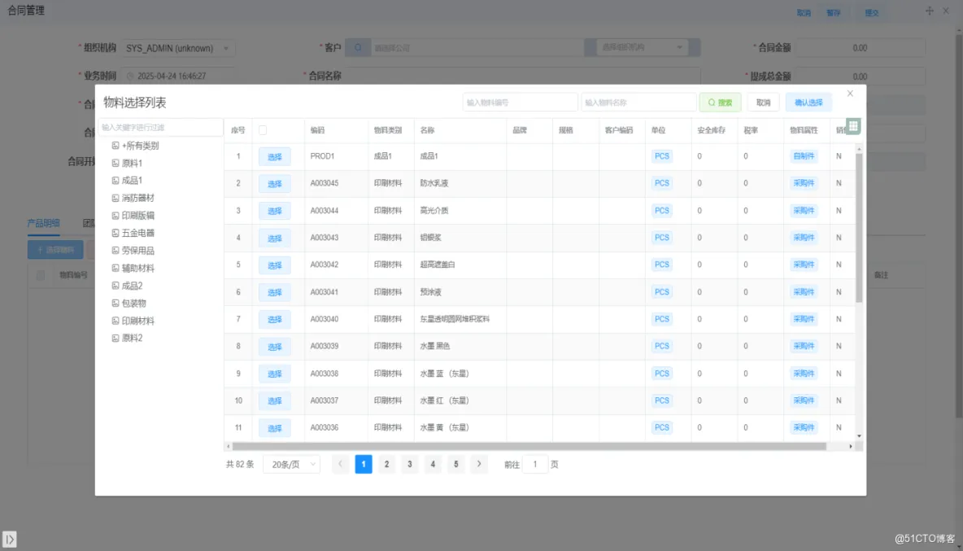Go to page 2 in pagination

point(386,465)
